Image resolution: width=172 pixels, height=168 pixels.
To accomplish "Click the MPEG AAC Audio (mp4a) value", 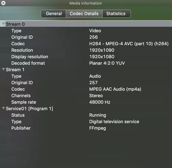I will point(115,89).
